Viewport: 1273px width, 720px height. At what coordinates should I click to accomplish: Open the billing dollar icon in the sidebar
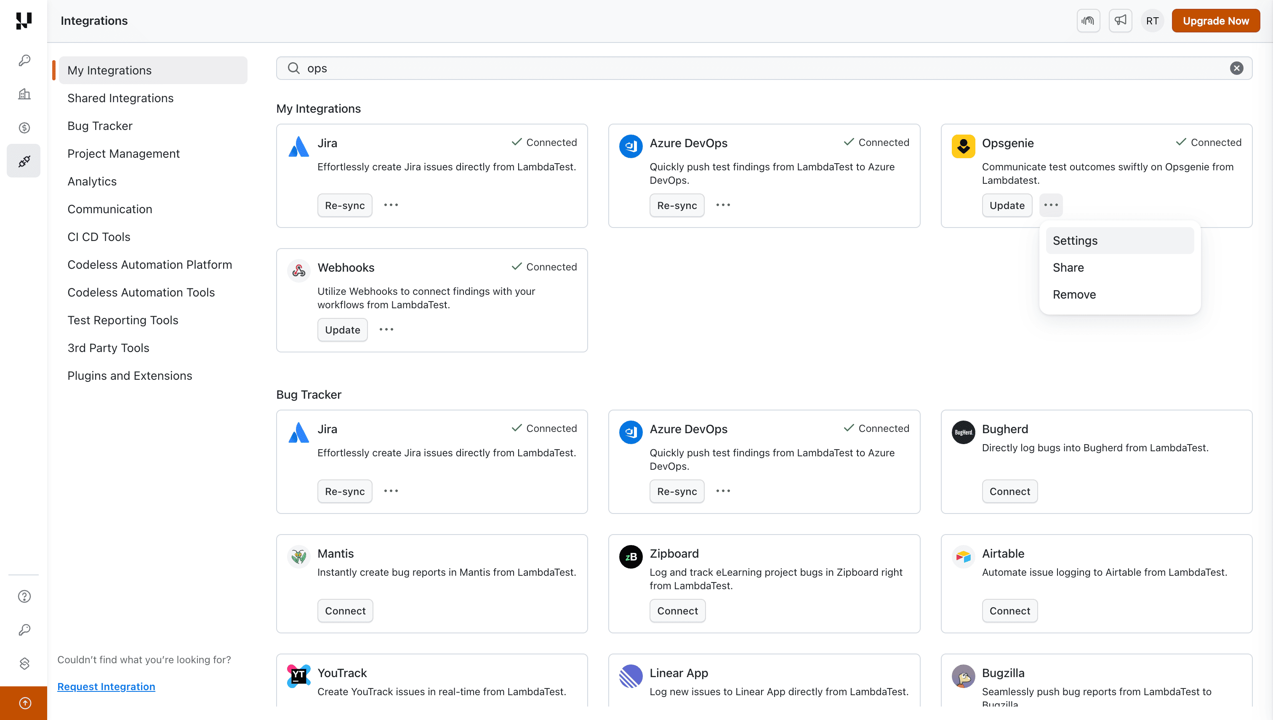tap(23, 127)
